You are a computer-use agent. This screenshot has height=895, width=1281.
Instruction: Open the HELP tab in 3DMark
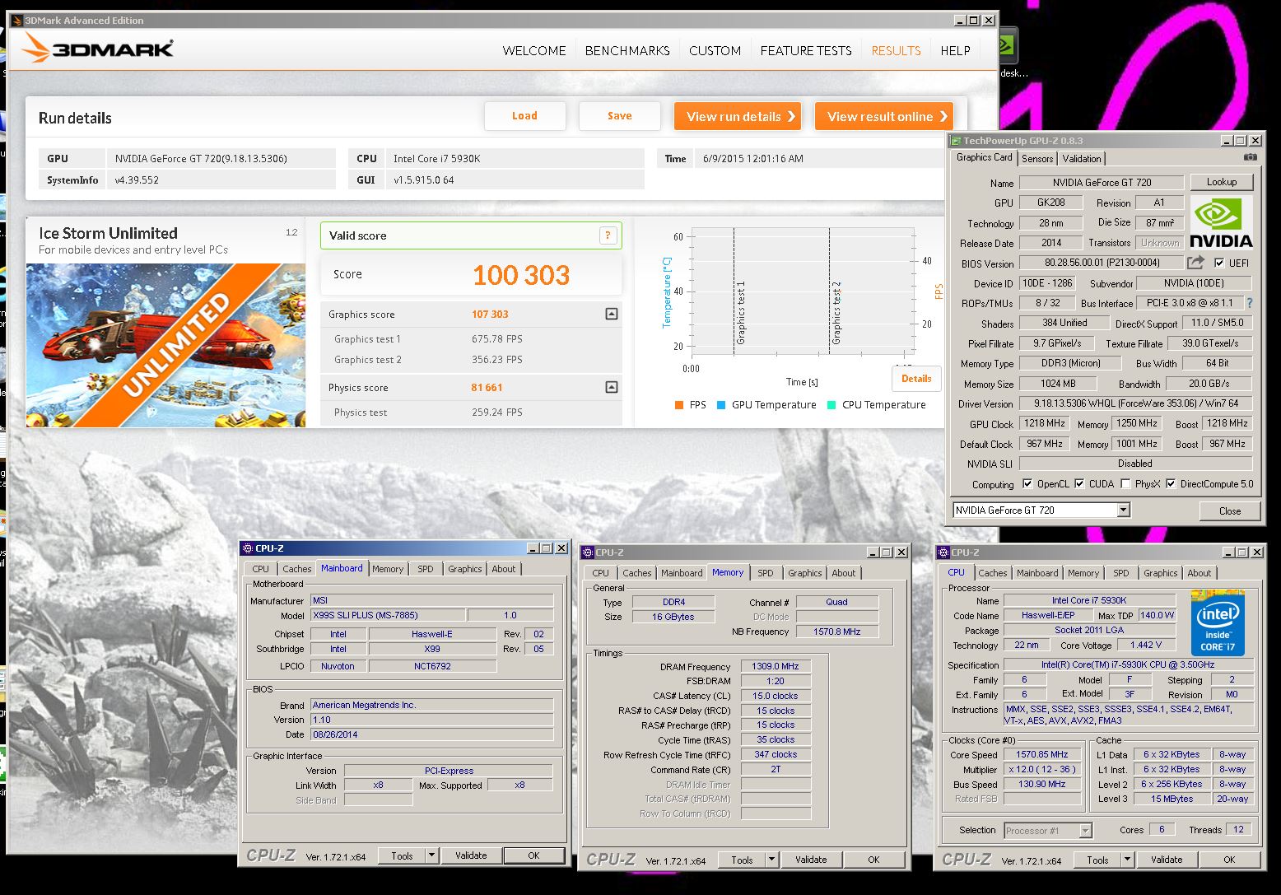955,51
